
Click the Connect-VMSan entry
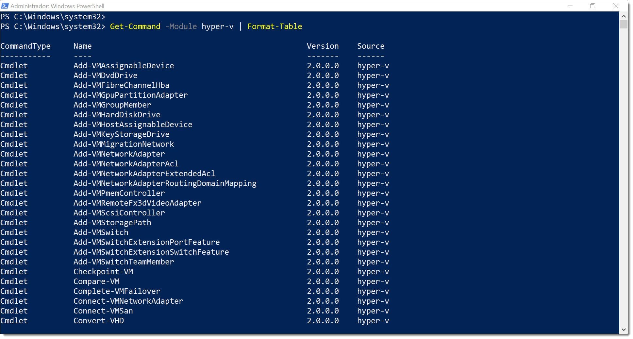[x=103, y=311]
